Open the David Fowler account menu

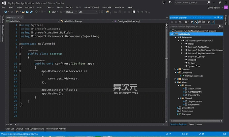click(x=215, y=8)
